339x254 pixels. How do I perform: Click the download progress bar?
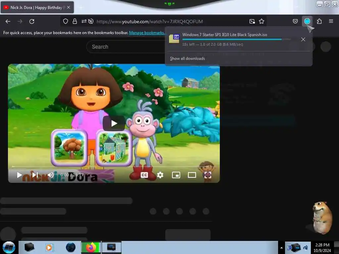[x=236, y=40]
